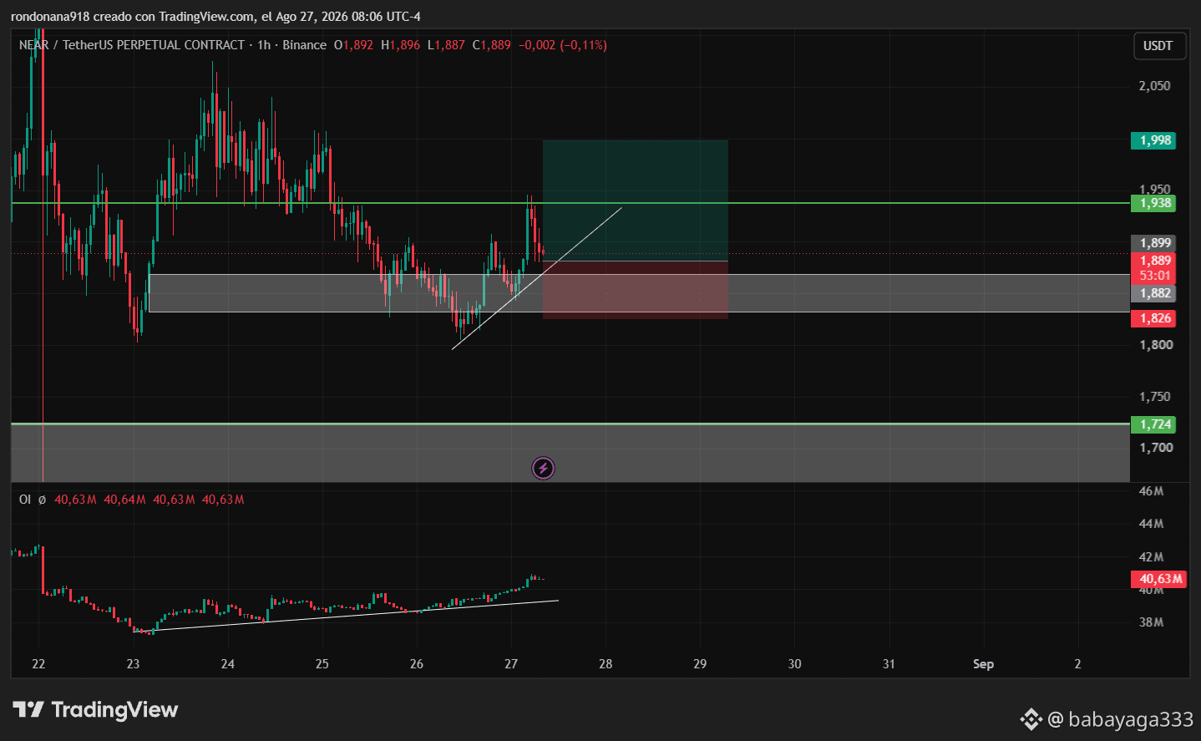The height and width of the screenshot is (741, 1201).
Task: Click the Binance exchange name in the legend
Action: pyautogui.click(x=304, y=45)
